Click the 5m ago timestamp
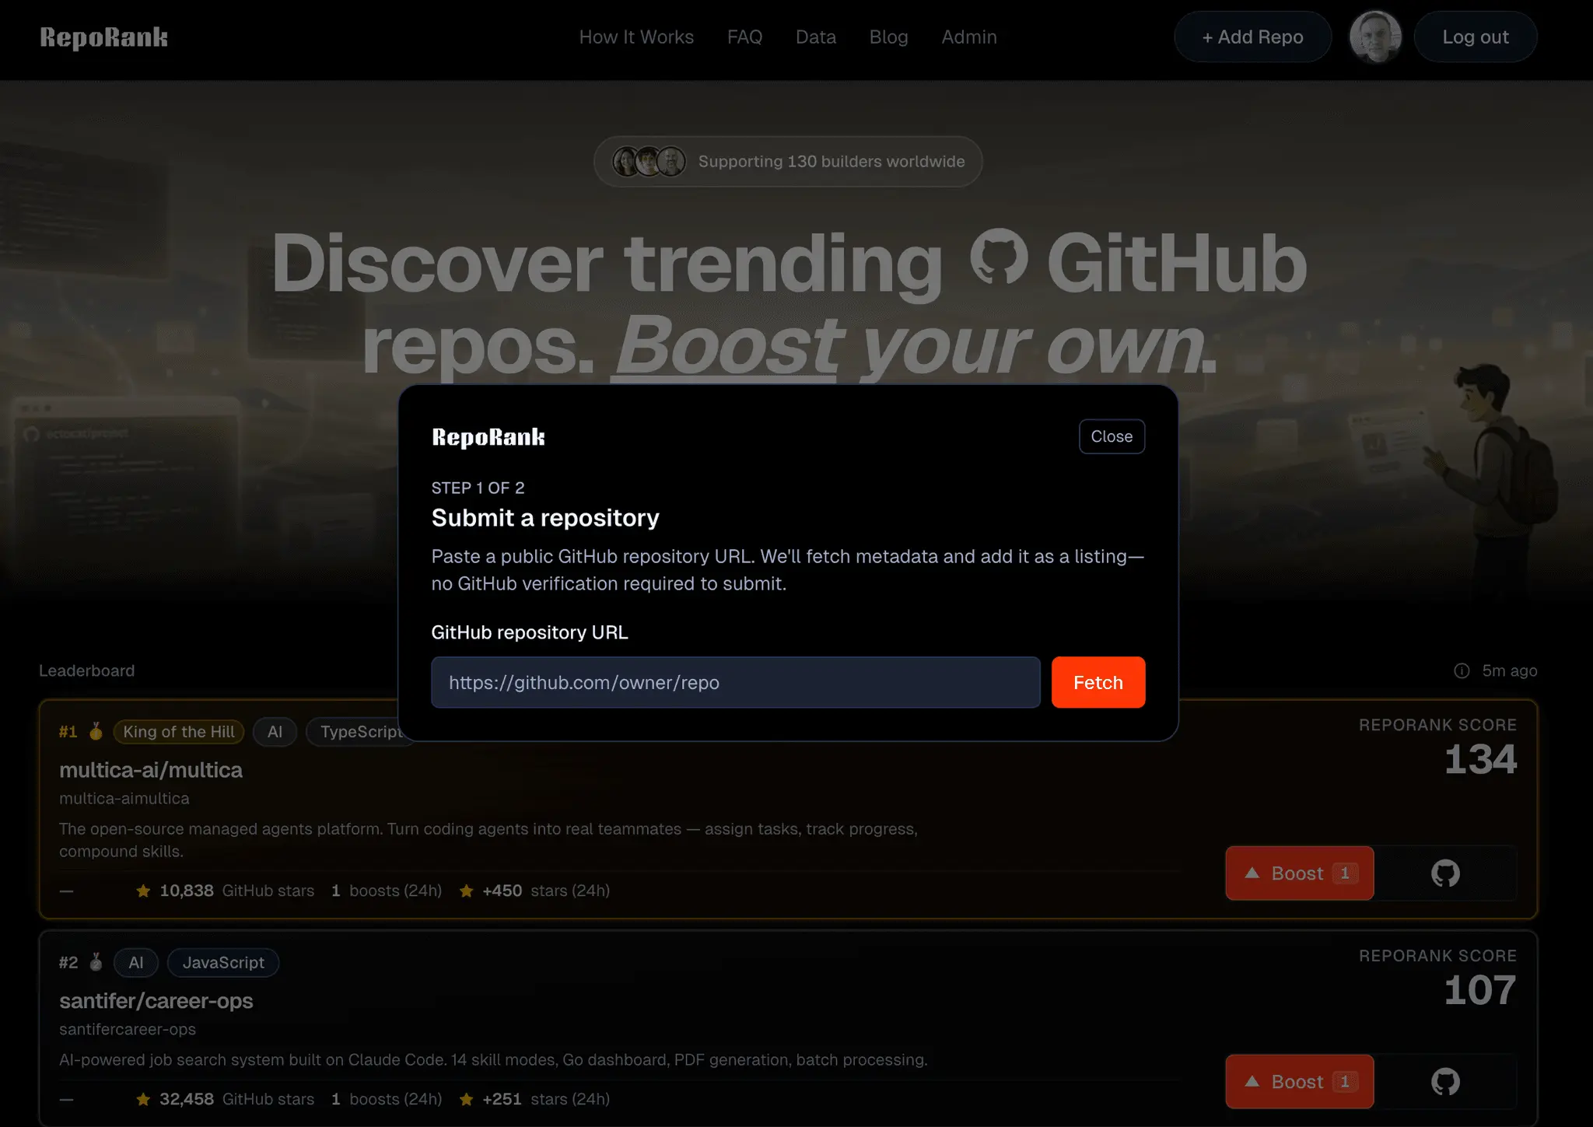 1510,670
